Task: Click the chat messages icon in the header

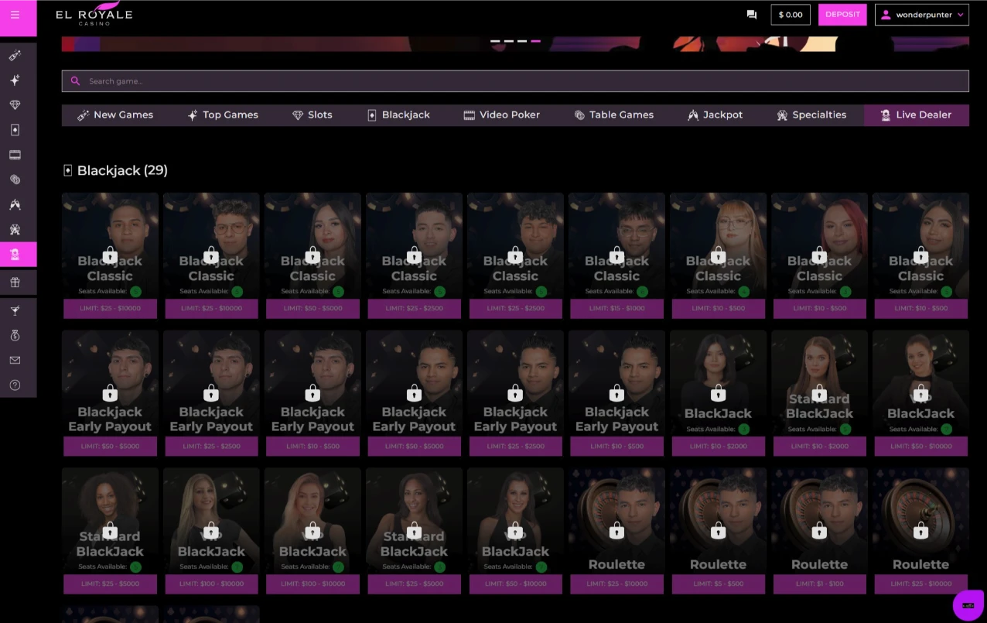Action: (751, 14)
